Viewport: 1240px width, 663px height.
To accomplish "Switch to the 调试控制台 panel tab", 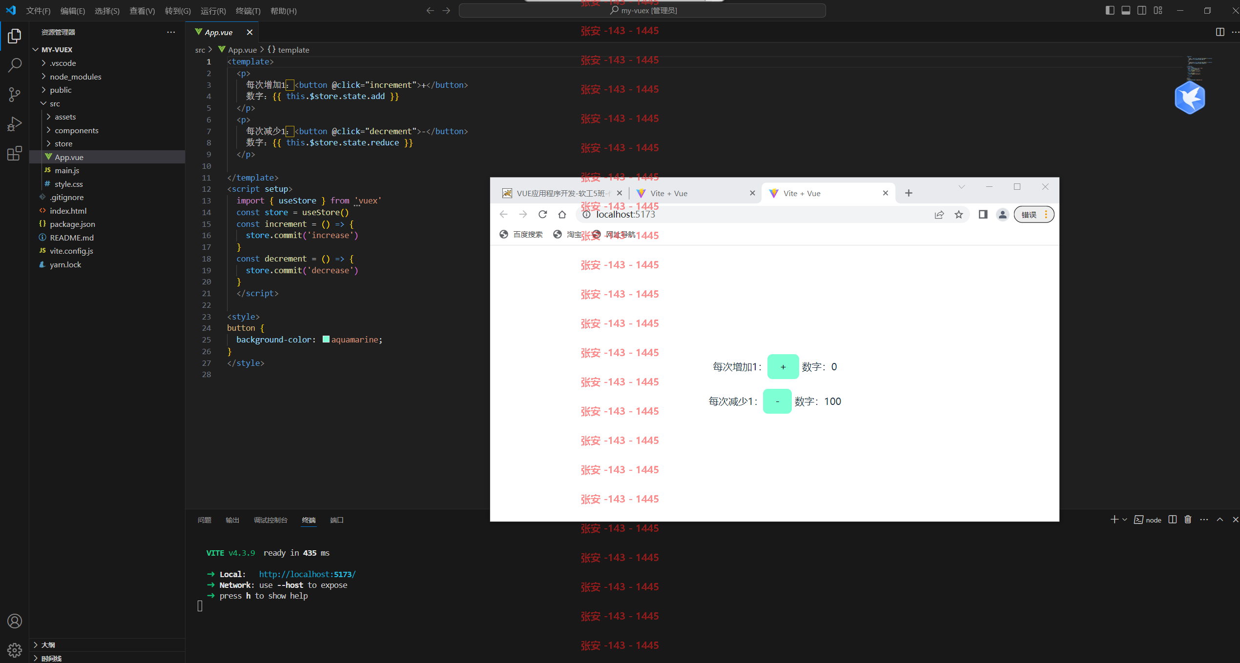I will point(270,520).
